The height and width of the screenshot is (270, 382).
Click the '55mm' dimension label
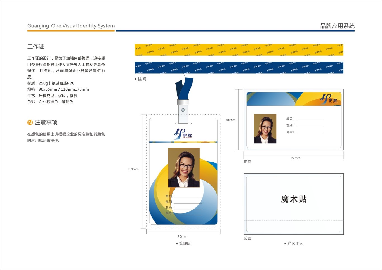231,120
